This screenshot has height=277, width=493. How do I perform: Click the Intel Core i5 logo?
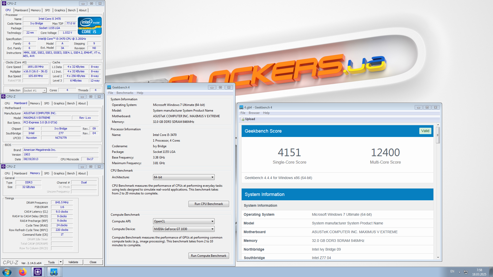tap(90, 26)
